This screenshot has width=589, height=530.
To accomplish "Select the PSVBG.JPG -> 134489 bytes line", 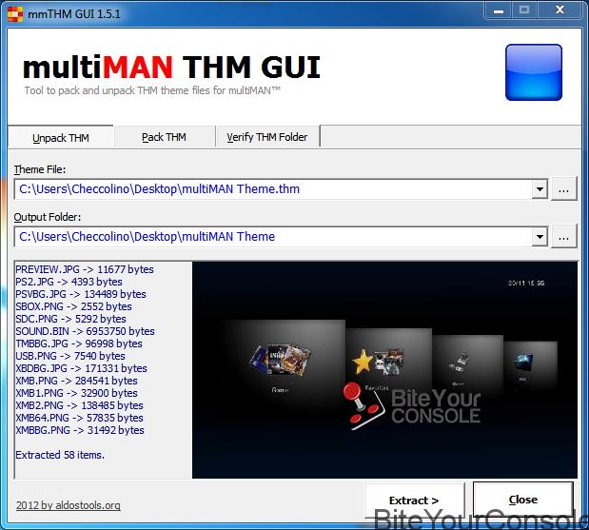I will coord(81,294).
